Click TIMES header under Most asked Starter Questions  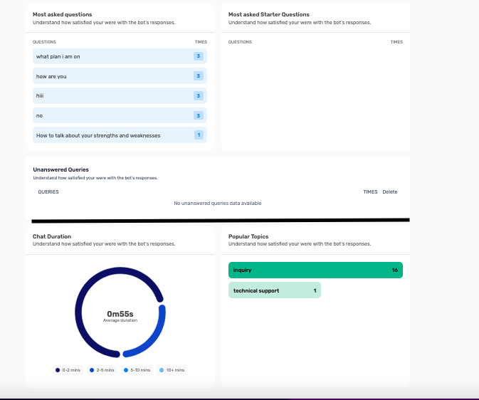396,42
